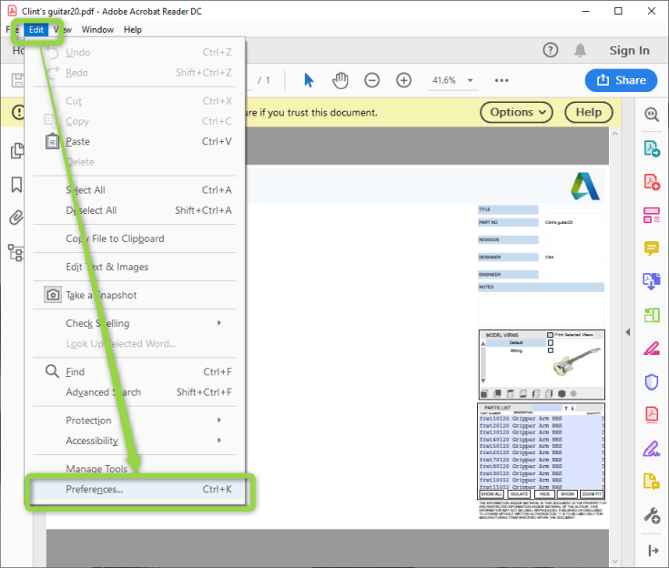The image size is (669, 568).
Task: Collapse the right tools pane at the bottom
Action: coord(653,551)
